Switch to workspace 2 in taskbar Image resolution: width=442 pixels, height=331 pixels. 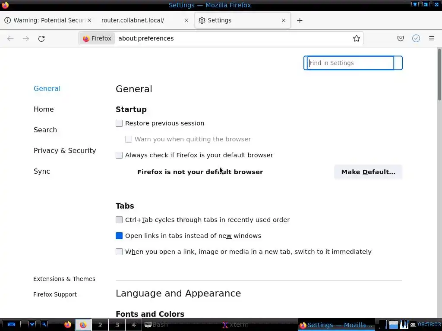coord(100,325)
